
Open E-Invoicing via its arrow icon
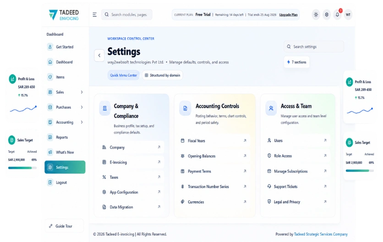coord(159,162)
